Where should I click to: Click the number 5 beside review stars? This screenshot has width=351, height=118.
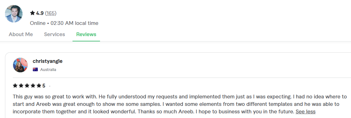(x=44, y=86)
